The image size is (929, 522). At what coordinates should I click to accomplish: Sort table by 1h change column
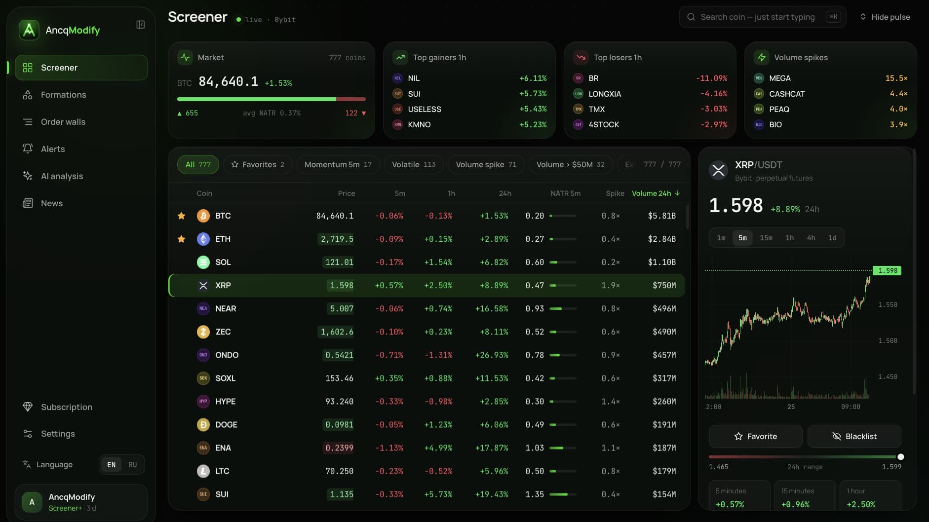451,193
